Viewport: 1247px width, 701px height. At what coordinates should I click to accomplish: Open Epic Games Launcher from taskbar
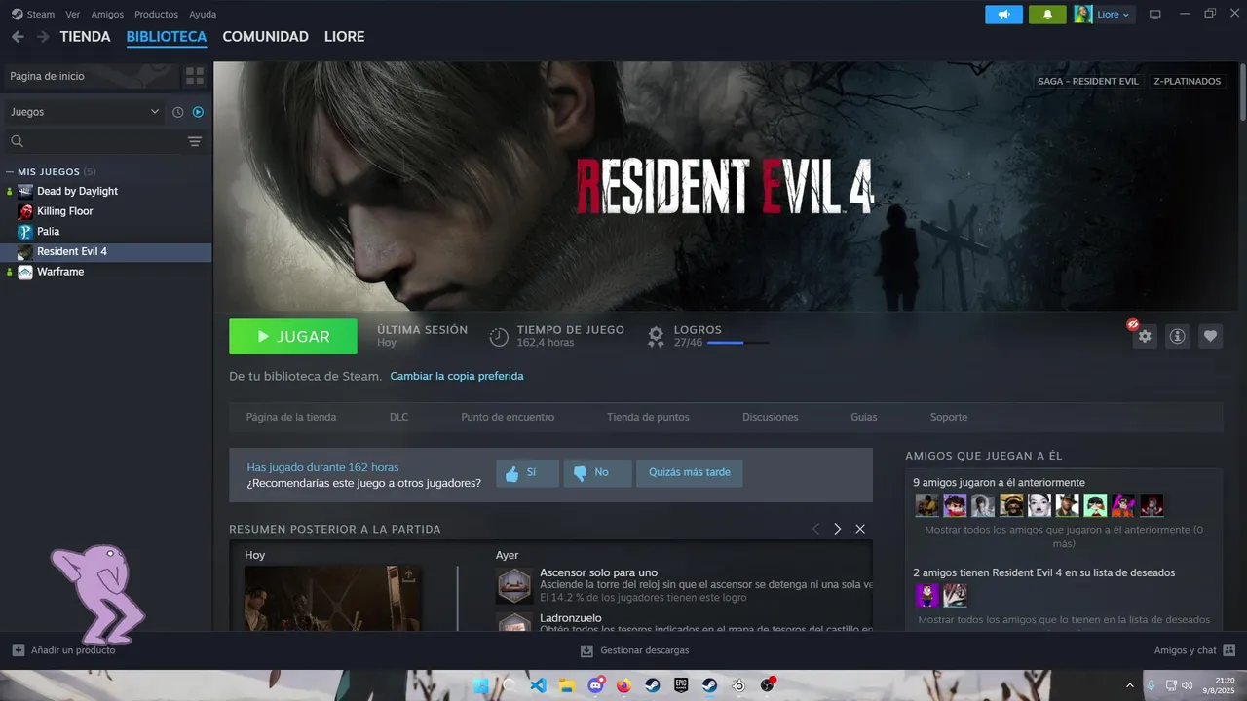(681, 685)
